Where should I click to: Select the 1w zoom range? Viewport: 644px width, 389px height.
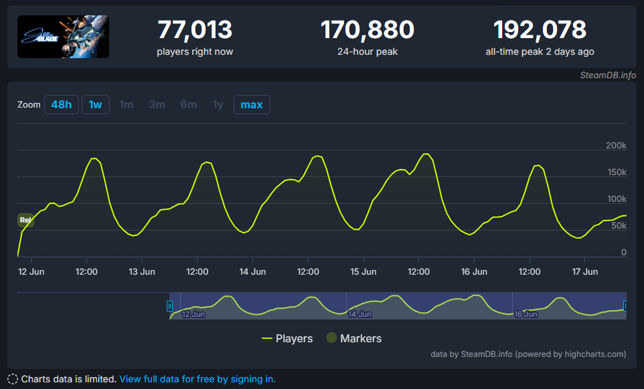95,104
